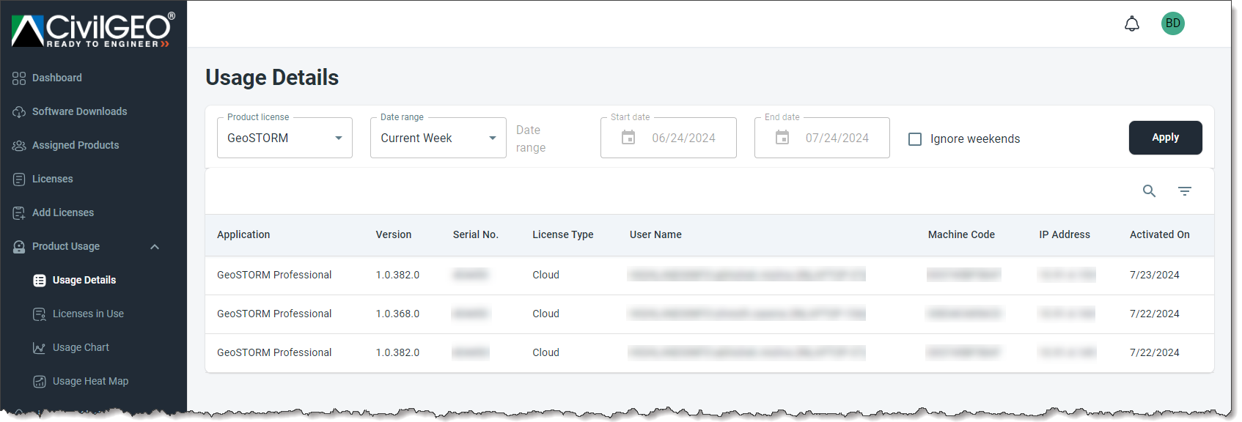Screen dimensions: 1242x422
Task: Click GeoSTORM Professional in 1.0.368.0 row
Action: pos(274,314)
